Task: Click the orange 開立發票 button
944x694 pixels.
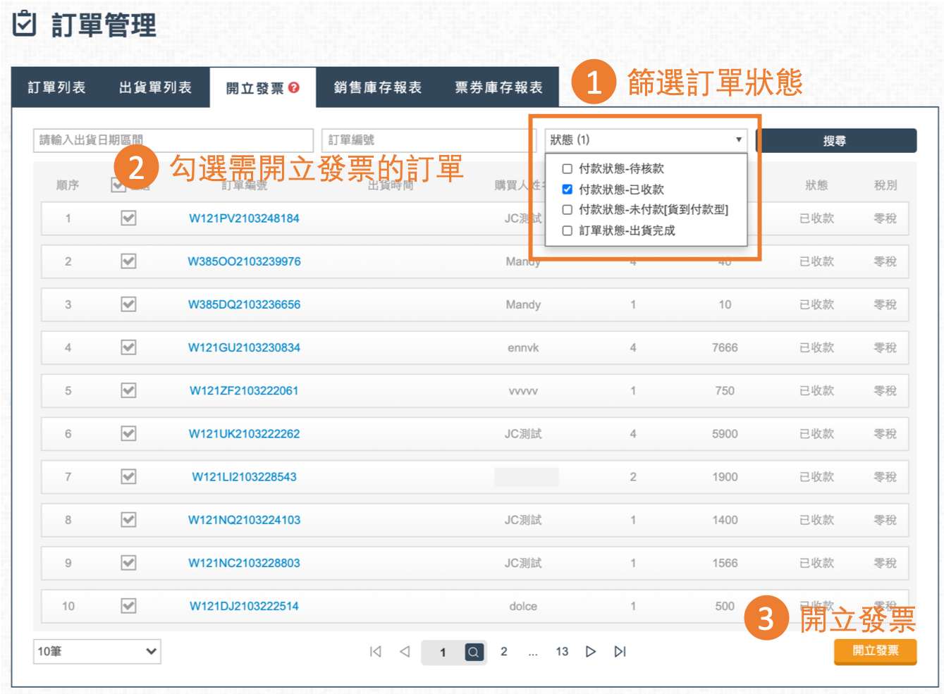Action: click(876, 652)
